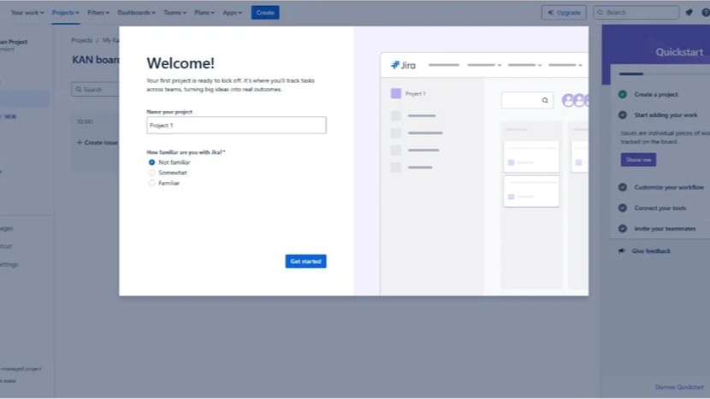
Task: Click the Give feedback megaphone icon
Action: [622, 251]
